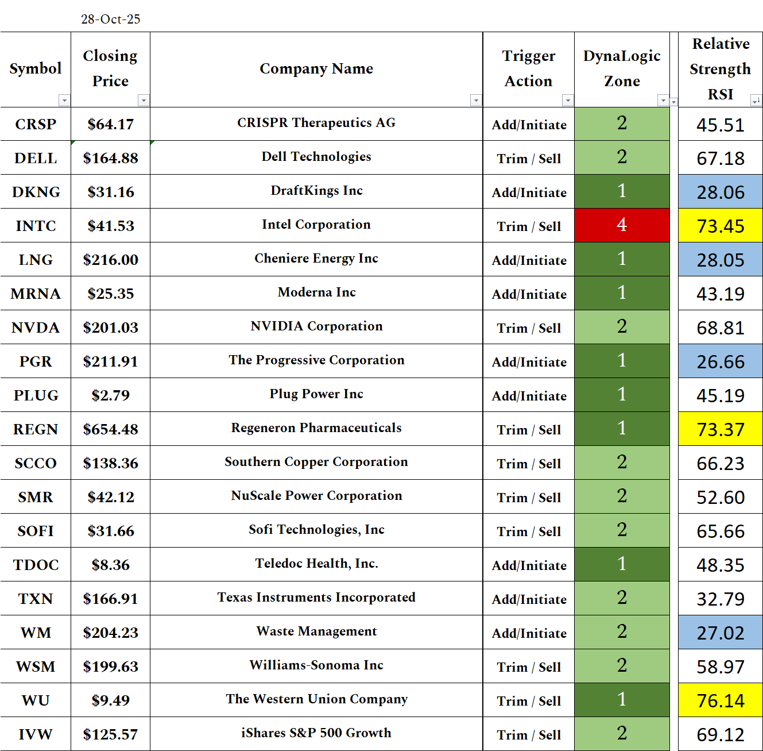Select blue RSI cell 28.05

tap(721, 259)
